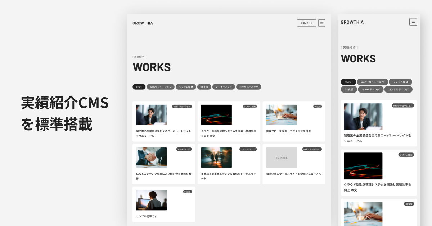Open article 事業成長を支えるデジタル戦略をトータルサポート
The height and width of the screenshot is (226, 432).
coord(229,176)
